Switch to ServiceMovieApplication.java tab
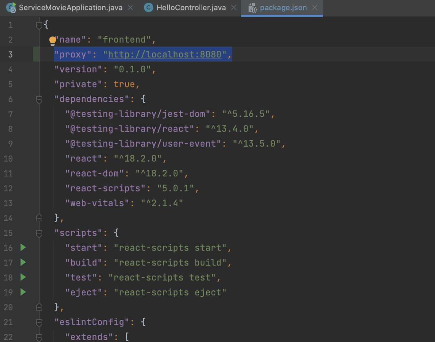The height and width of the screenshot is (342, 435). 71,7
